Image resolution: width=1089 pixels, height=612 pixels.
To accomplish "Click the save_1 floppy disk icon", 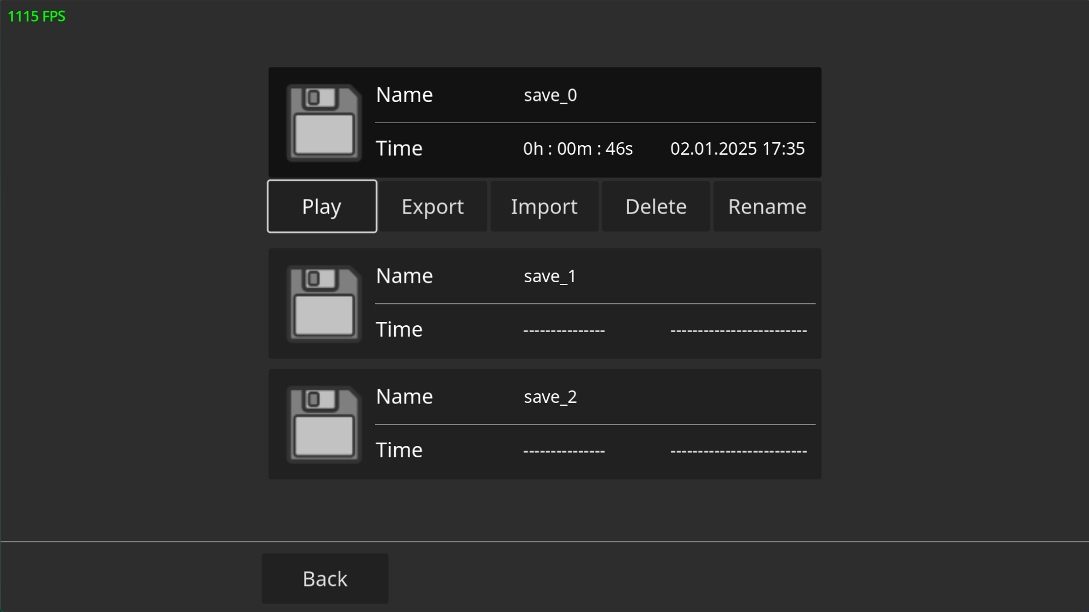I will [x=324, y=304].
